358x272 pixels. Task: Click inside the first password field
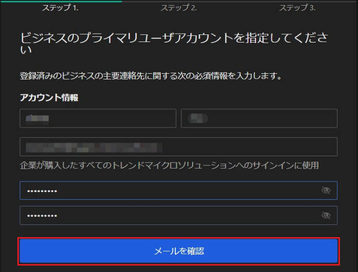[x=169, y=191]
